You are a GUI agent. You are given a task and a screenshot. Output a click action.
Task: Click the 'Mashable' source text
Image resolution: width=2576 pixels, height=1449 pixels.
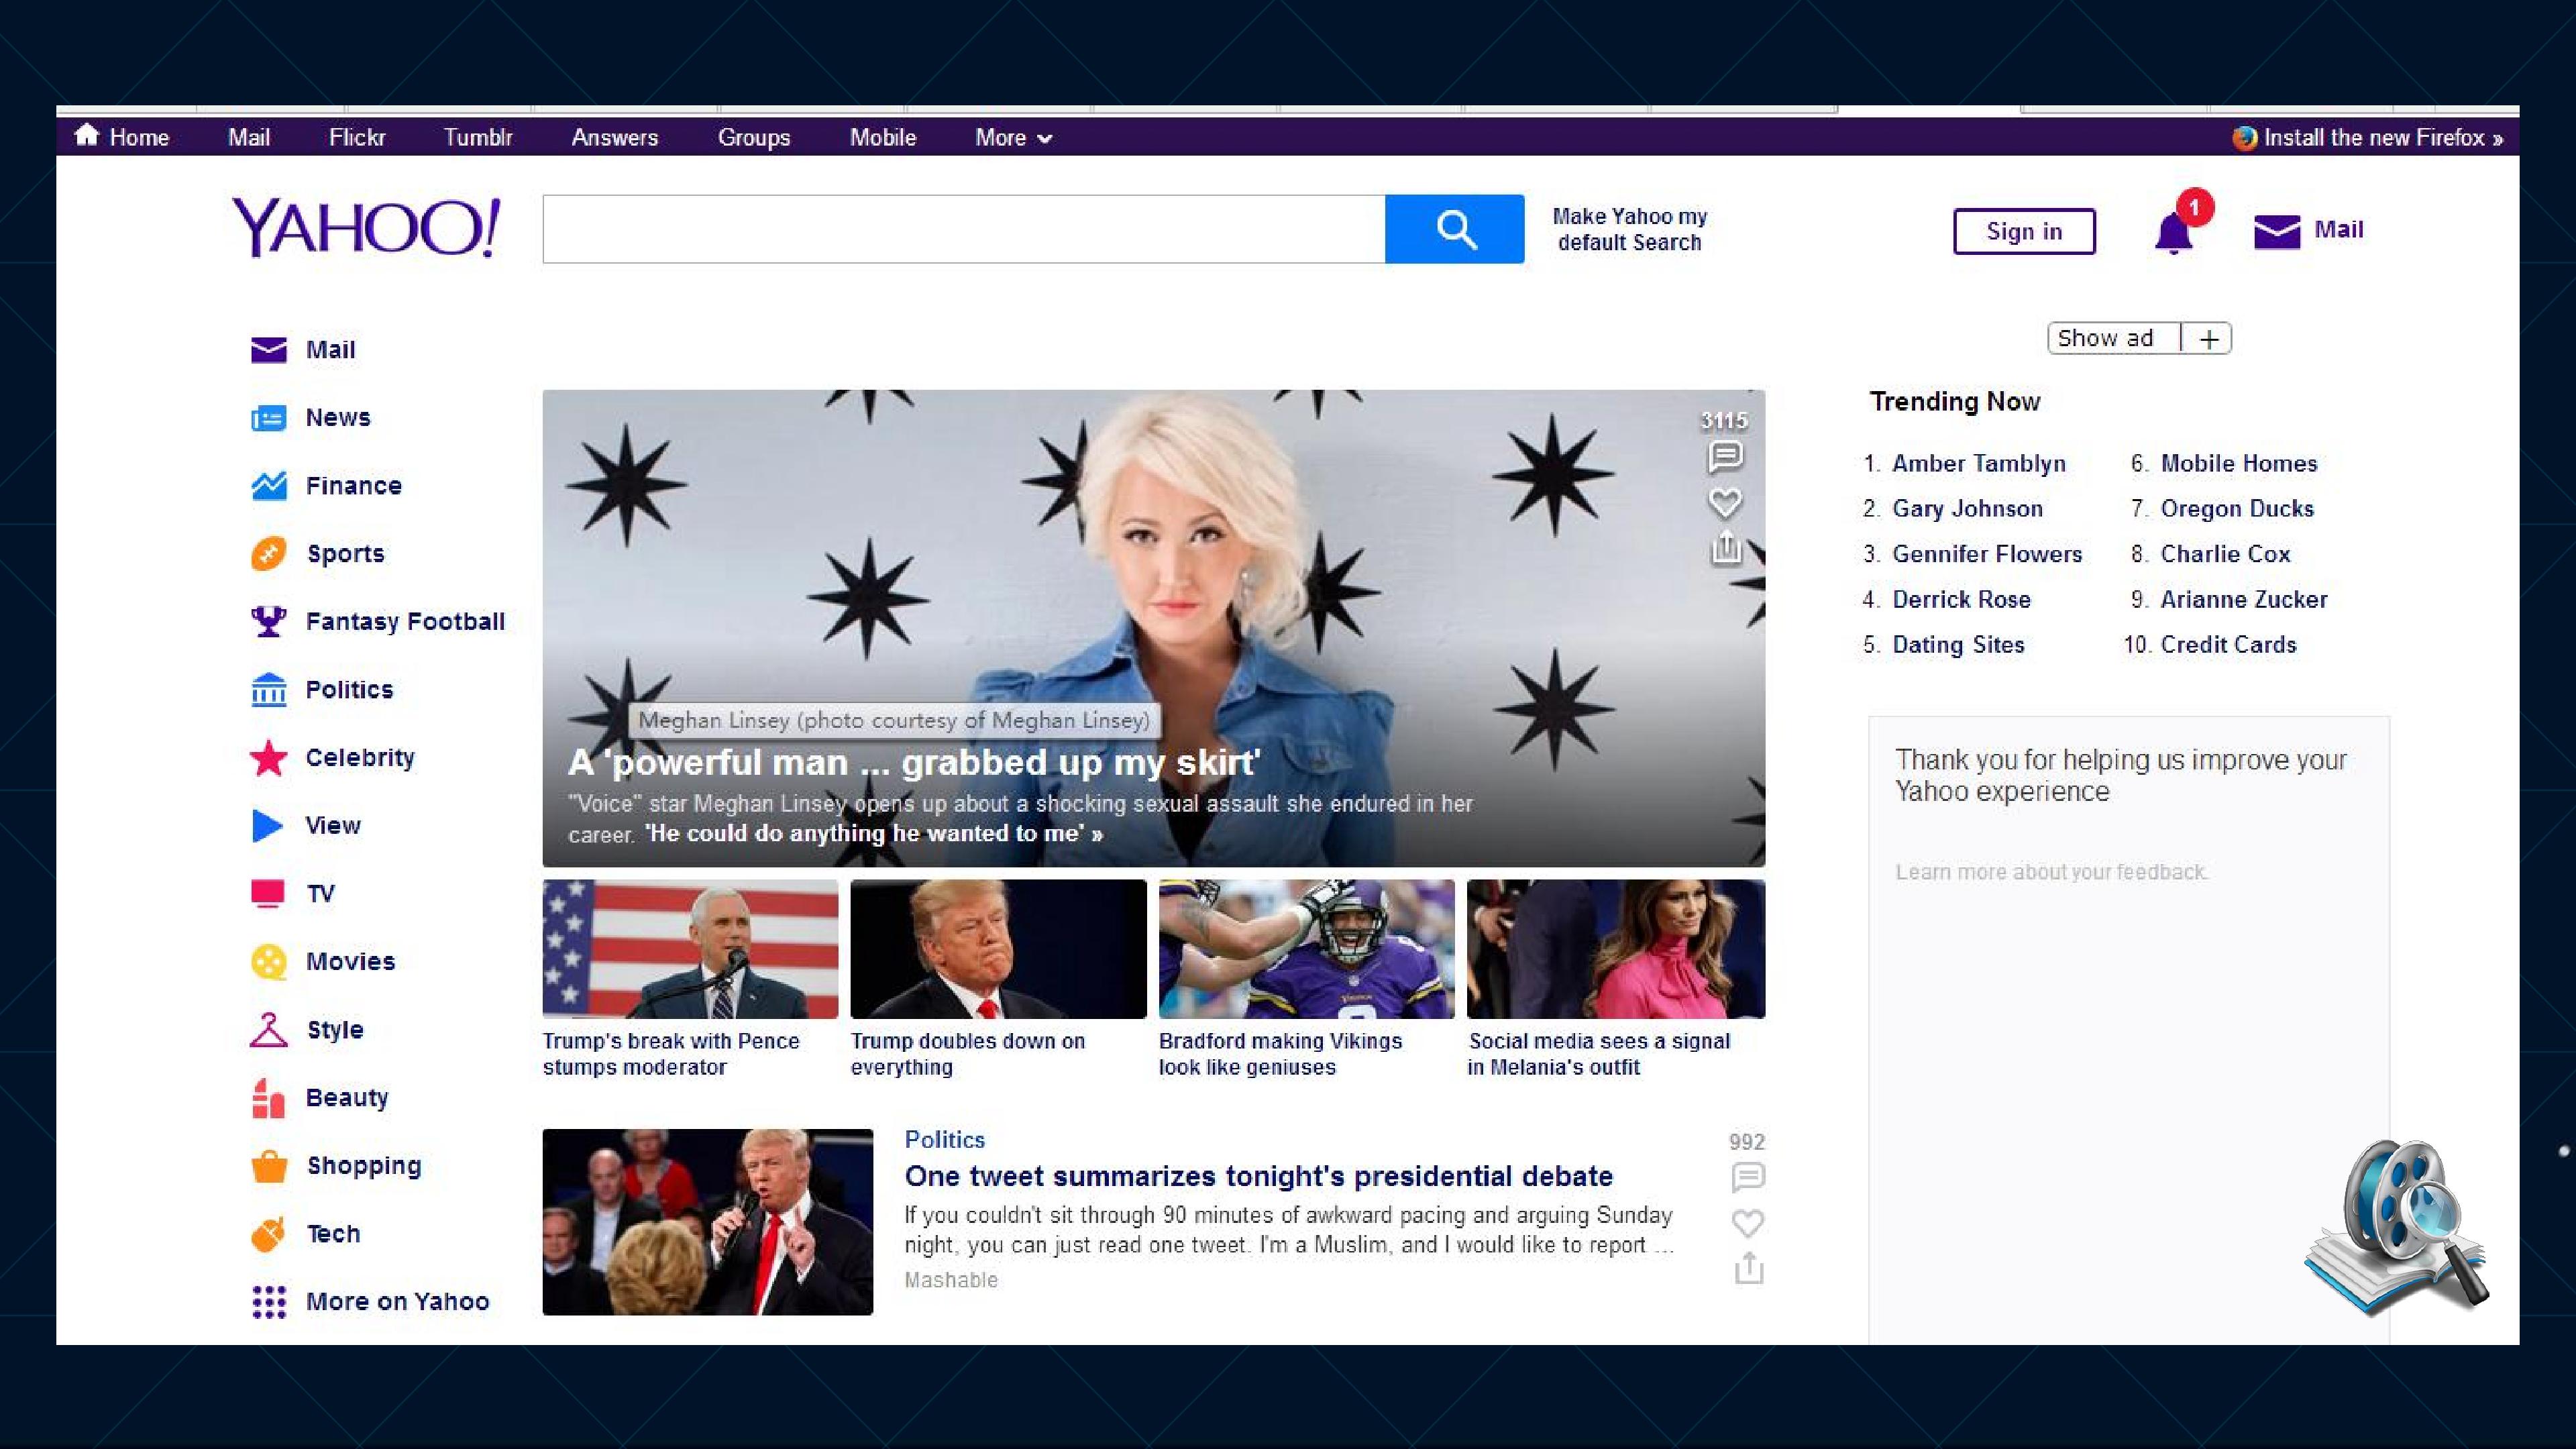(950, 1280)
